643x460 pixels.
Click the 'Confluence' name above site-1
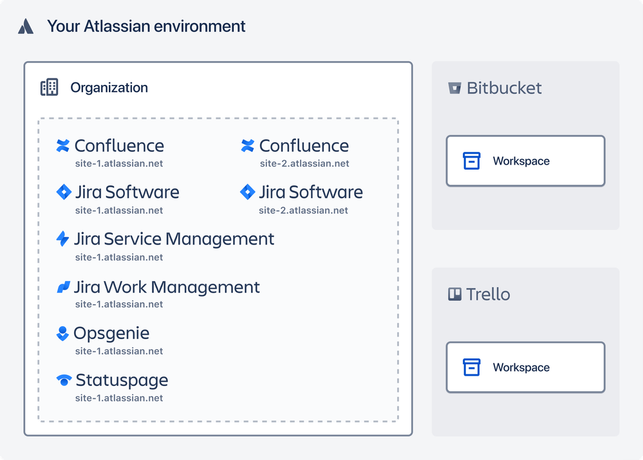(119, 145)
